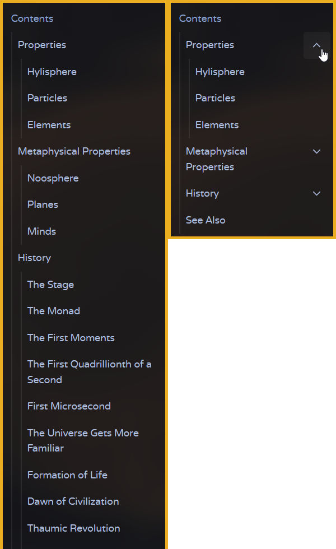Click Metaphysical Properties heading above Noosphere
Image resolution: width=336 pixels, height=549 pixels.
pyautogui.click(x=74, y=151)
